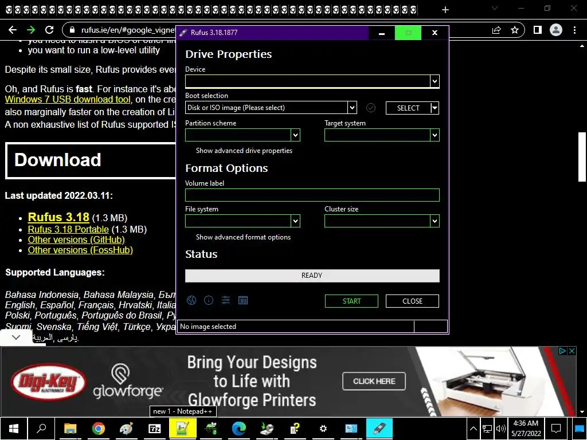587x440 pixels.
Task: Click the CLICK HERE button in the ad
Action: click(x=374, y=381)
